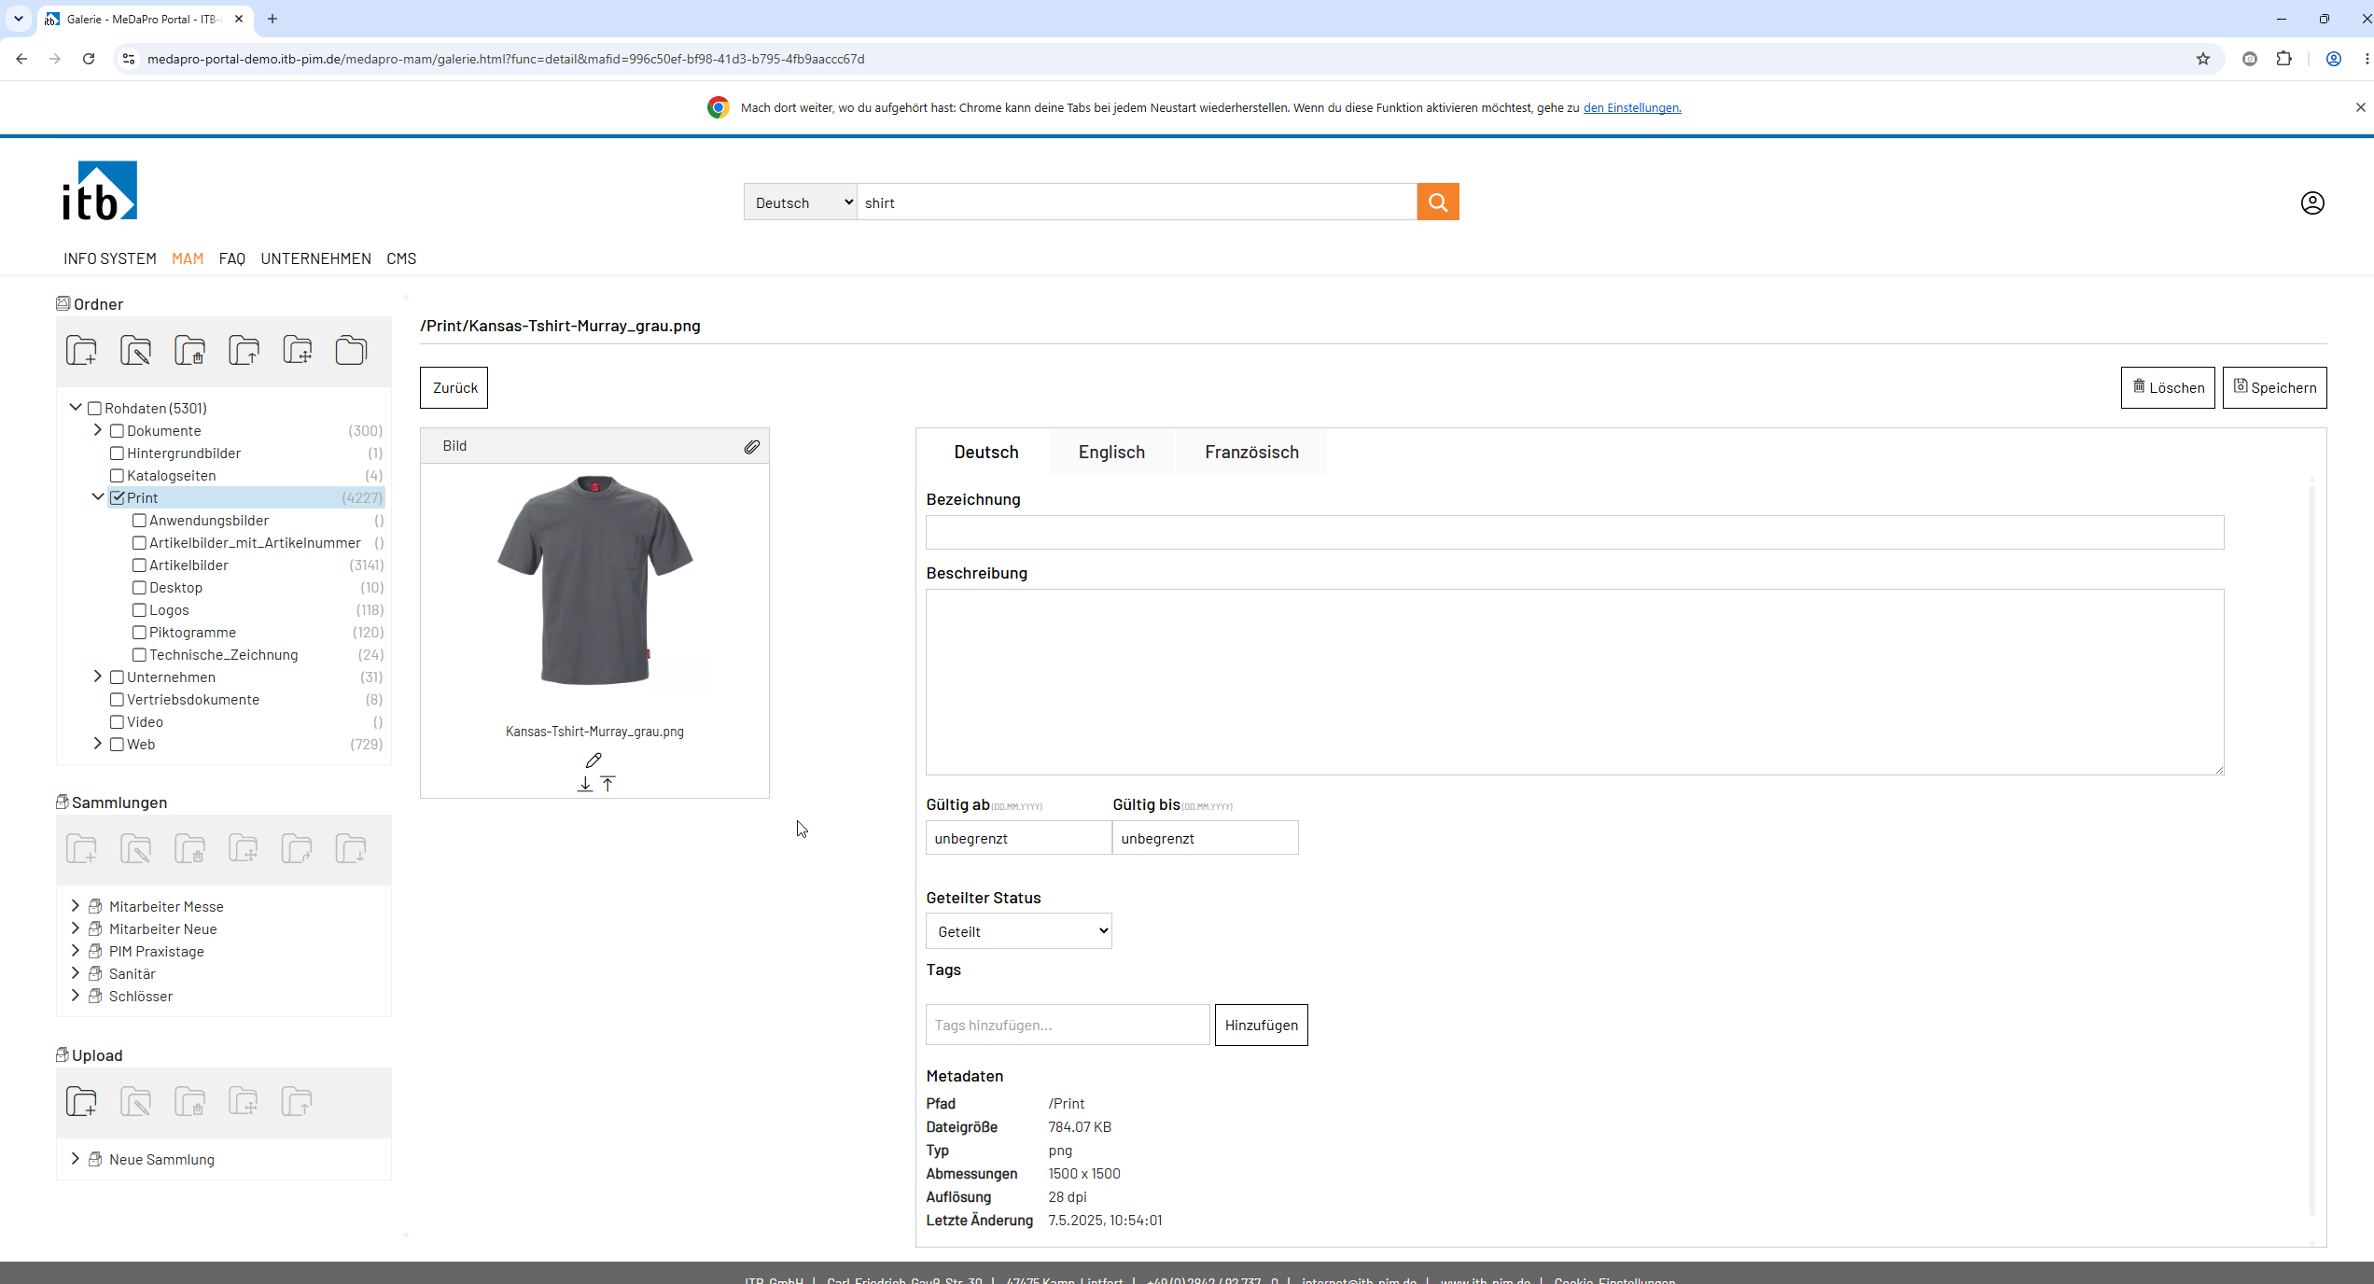Viewport: 2374px width, 1284px height.
Task: Expand the Unternehmen folder tree node
Action: click(97, 677)
